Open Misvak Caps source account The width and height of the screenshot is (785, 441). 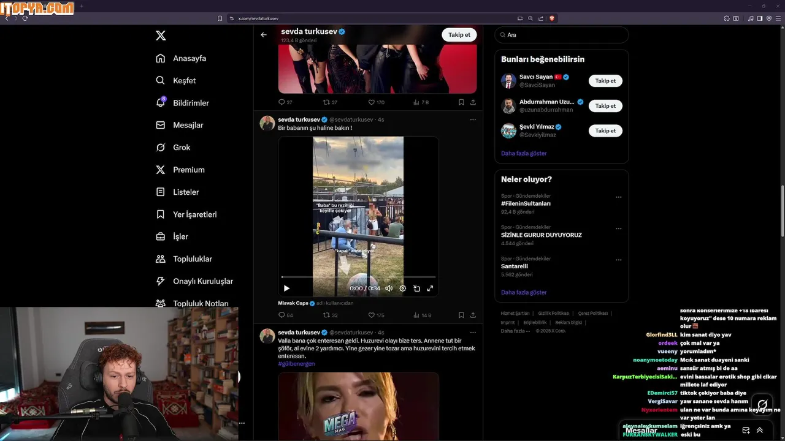click(x=293, y=303)
